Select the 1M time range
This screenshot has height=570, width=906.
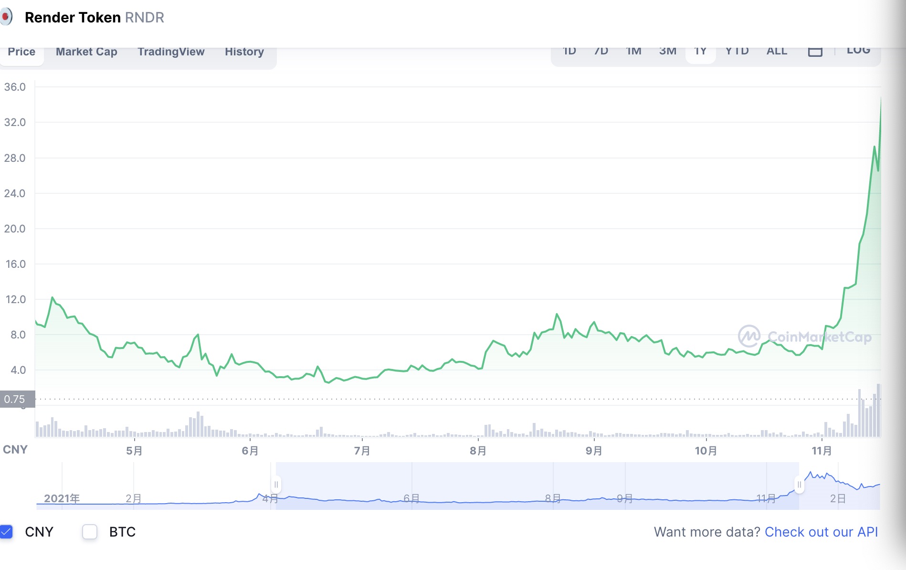click(x=633, y=51)
